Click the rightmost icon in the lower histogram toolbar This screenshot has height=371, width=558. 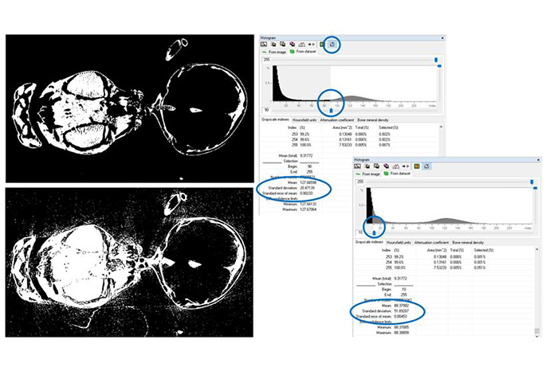426,166
